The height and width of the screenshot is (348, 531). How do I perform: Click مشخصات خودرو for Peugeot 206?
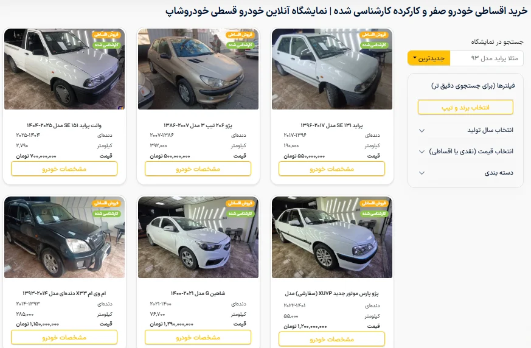(198, 169)
